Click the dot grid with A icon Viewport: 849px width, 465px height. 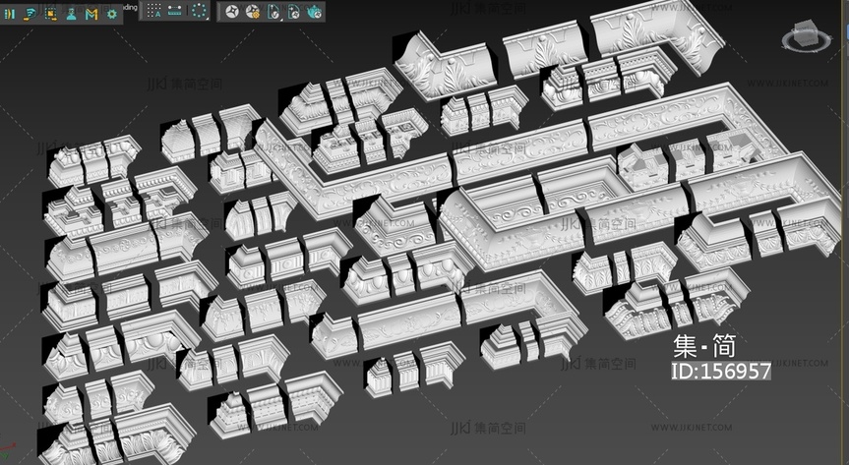[x=153, y=12]
